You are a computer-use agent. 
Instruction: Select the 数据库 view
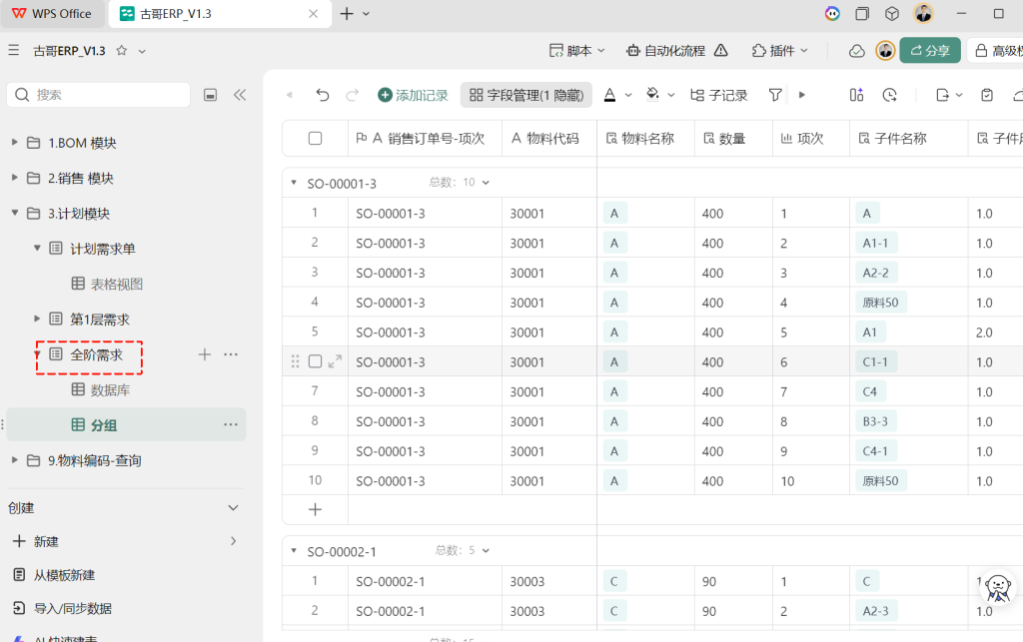110,389
